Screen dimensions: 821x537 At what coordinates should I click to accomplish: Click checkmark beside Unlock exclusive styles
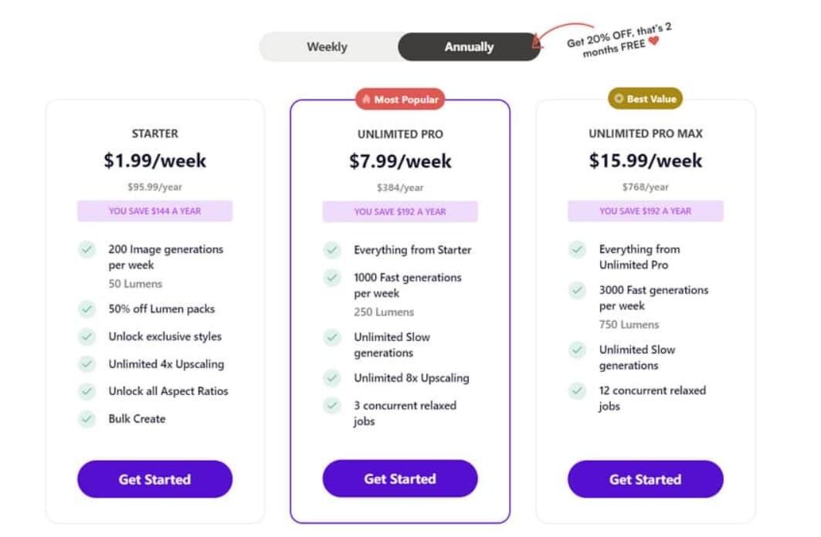[87, 336]
